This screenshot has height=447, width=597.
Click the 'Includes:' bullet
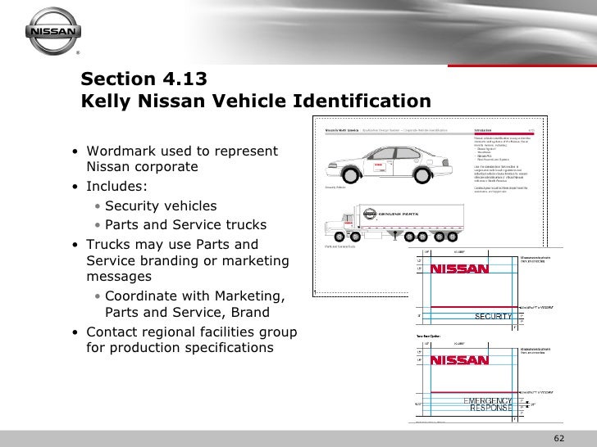116,187
